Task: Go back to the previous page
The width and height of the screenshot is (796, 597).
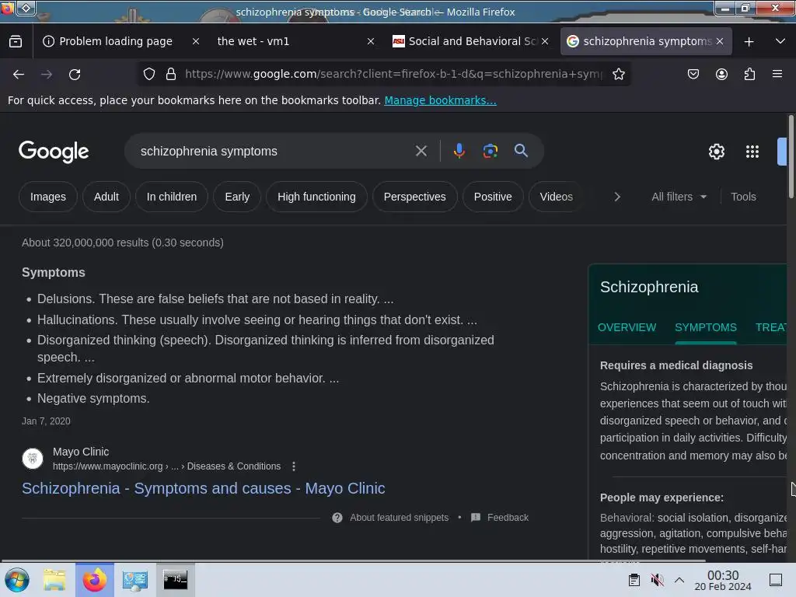Action: [19, 74]
